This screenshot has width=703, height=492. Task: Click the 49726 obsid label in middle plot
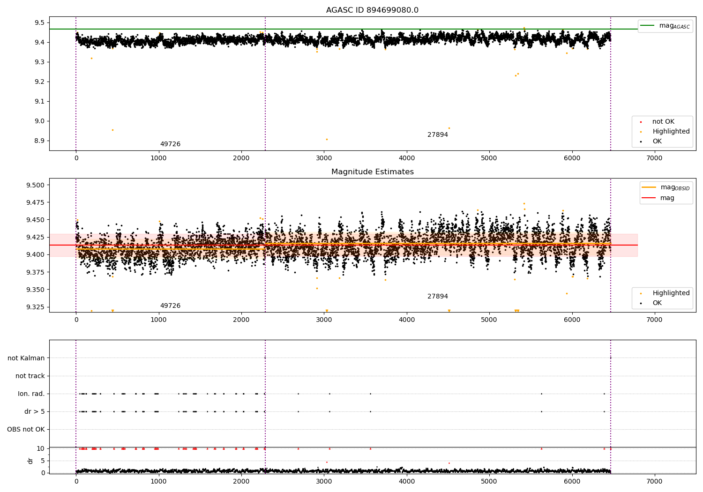coord(170,306)
